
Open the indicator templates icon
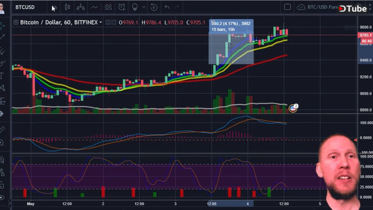point(108,7)
